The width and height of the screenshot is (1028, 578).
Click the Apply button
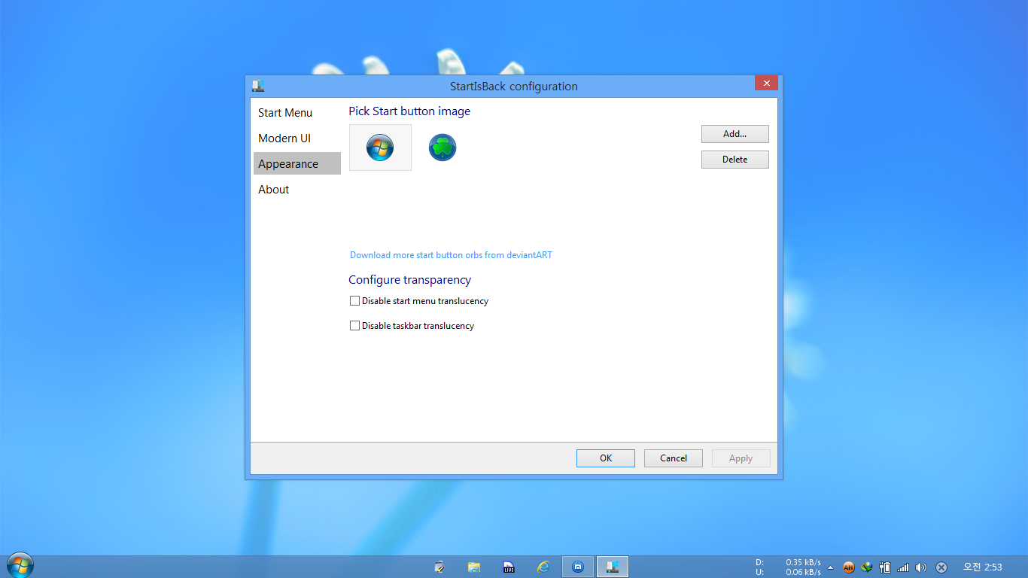click(741, 458)
